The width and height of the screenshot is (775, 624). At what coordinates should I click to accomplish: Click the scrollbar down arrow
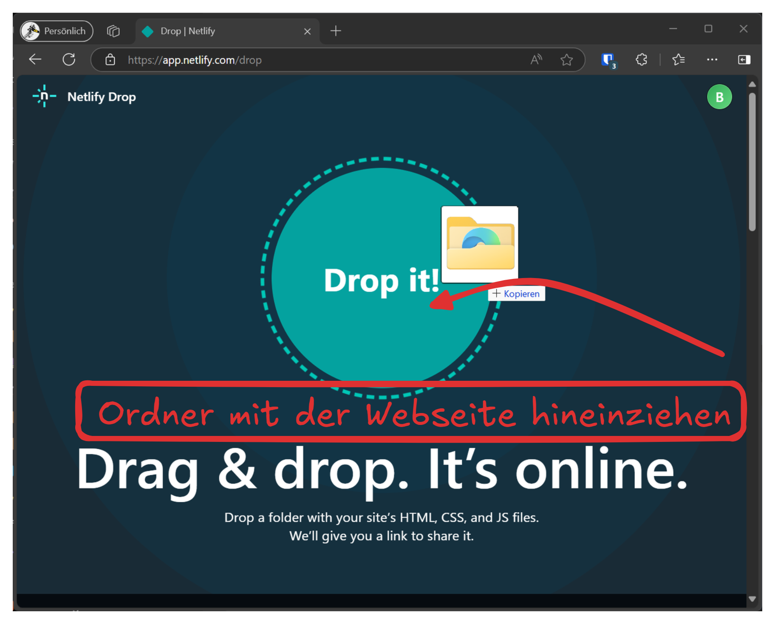click(x=752, y=599)
